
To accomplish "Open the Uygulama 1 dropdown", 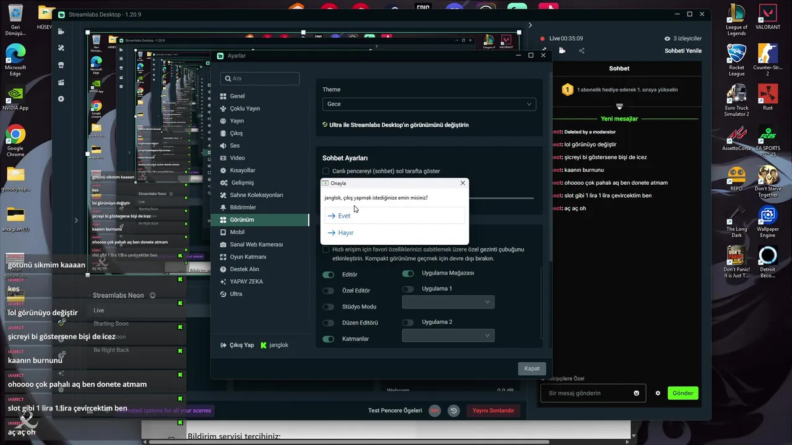I will click(x=448, y=302).
